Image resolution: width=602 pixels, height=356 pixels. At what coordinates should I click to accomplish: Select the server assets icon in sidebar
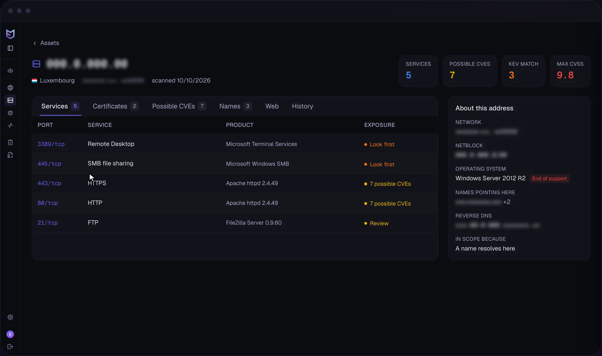pyautogui.click(x=10, y=100)
